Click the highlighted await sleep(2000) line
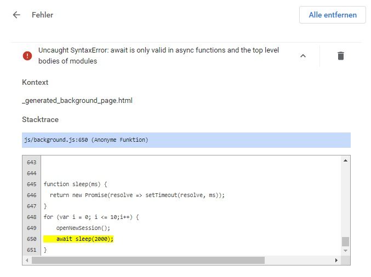This screenshot has height=277, width=371. pyautogui.click(x=78, y=239)
